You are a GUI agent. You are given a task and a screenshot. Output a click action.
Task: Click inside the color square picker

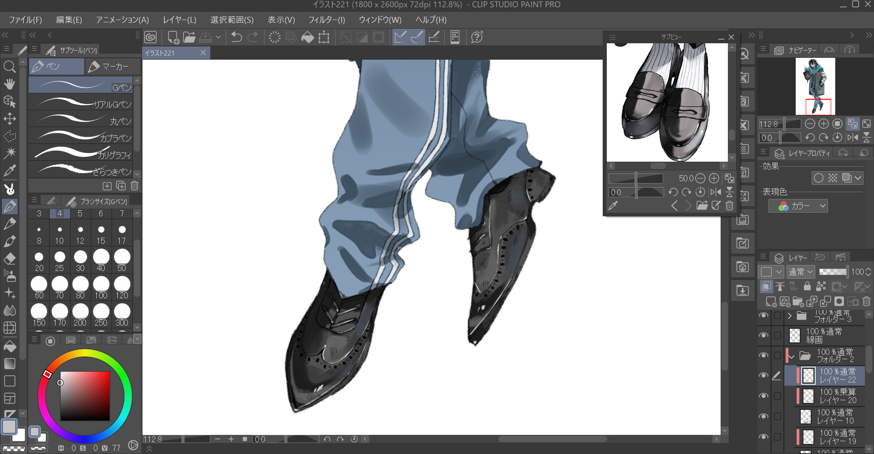(85, 396)
